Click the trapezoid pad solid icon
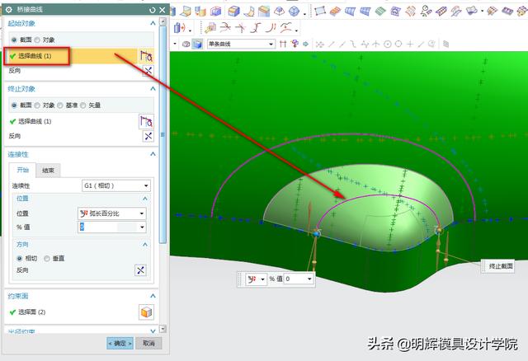Screen dimensions: 528x361 click(279, 11)
